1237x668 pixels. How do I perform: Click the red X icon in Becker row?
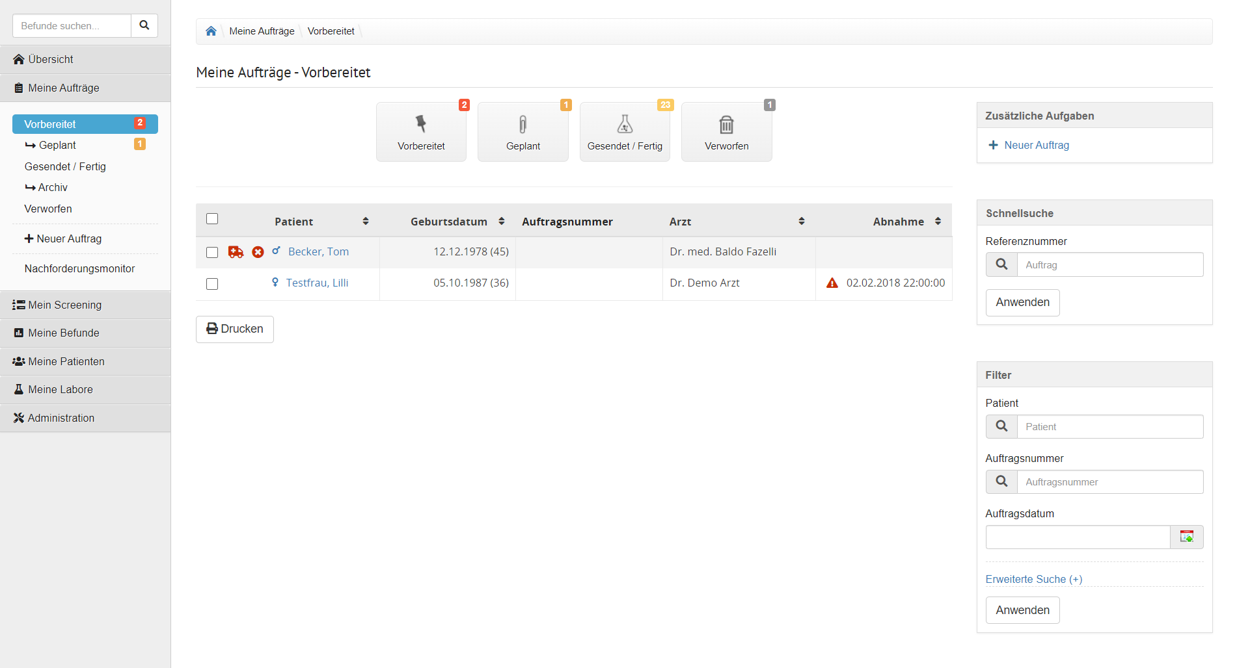pyautogui.click(x=258, y=252)
